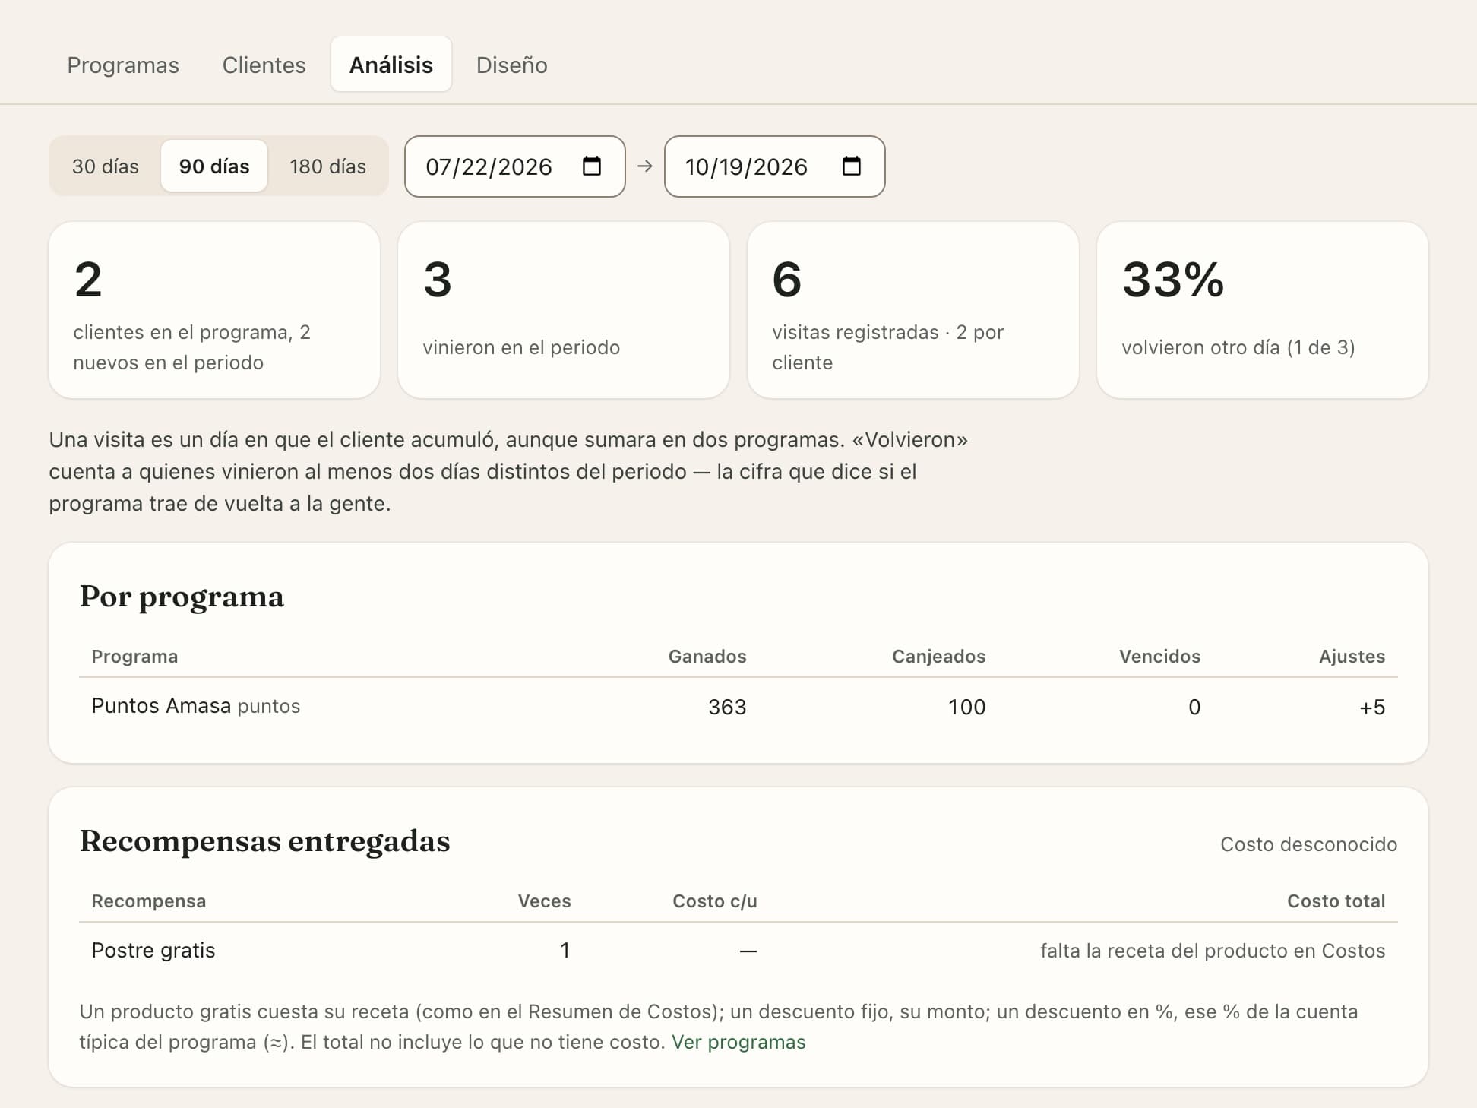Click the 100 redeemed points value
This screenshot has width=1477, height=1108.
coord(966,708)
